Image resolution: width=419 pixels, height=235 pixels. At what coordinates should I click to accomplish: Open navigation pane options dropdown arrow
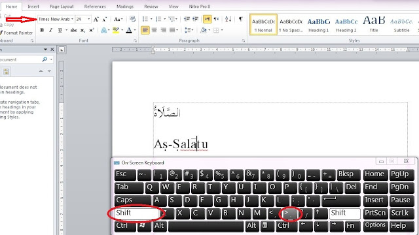click(x=45, y=50)
